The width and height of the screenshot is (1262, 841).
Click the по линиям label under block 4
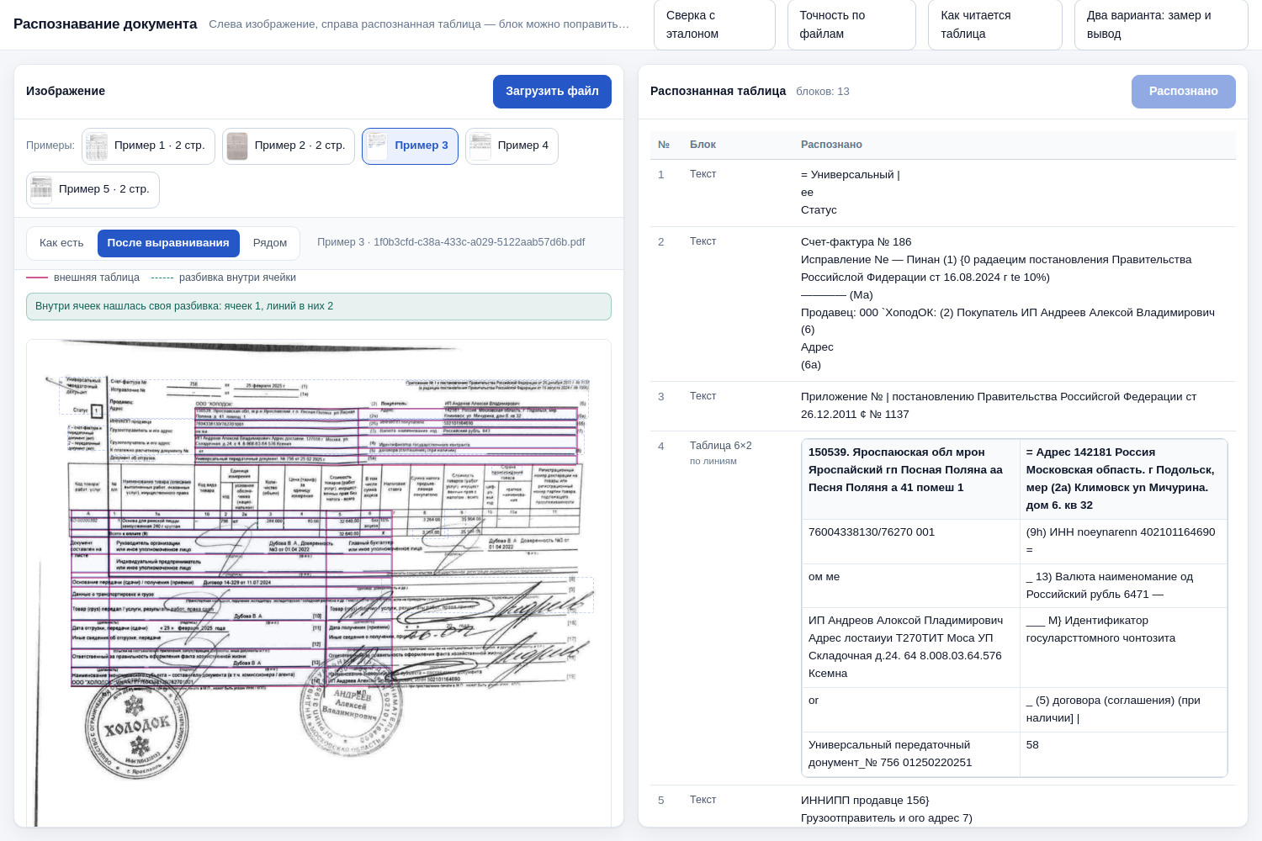point(713,461)
